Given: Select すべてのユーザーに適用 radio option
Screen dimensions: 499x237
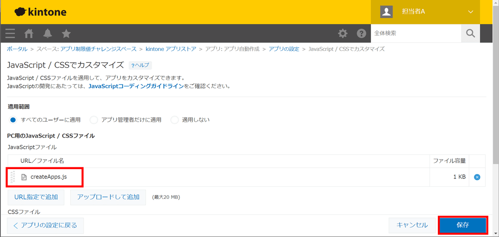Looking at the screenshot, I should (x=13, y=120).
